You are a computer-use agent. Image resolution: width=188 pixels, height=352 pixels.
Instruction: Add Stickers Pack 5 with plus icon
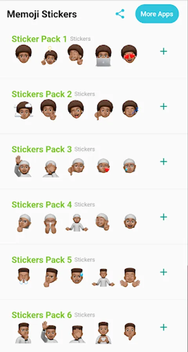163,272
